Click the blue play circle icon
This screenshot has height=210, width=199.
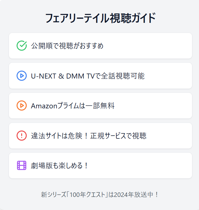tap(21, 76)
